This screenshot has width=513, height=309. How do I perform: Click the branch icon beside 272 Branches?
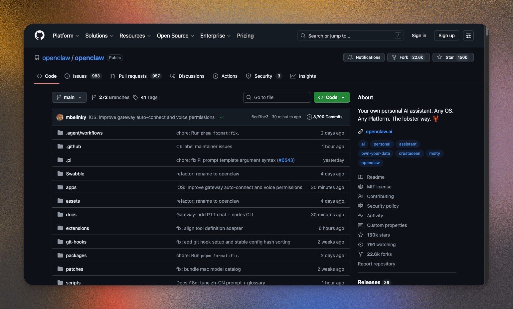[x=94, y=97]
